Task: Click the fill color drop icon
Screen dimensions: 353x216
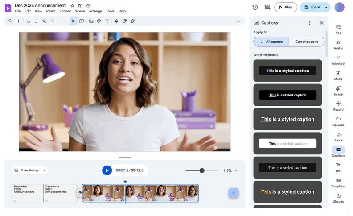Action: tap(116, 21)
